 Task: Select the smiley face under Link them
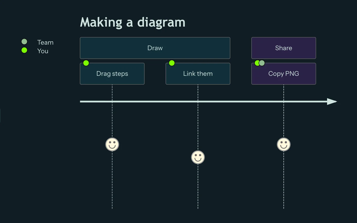pyautogui.click(x=198, y=157)
